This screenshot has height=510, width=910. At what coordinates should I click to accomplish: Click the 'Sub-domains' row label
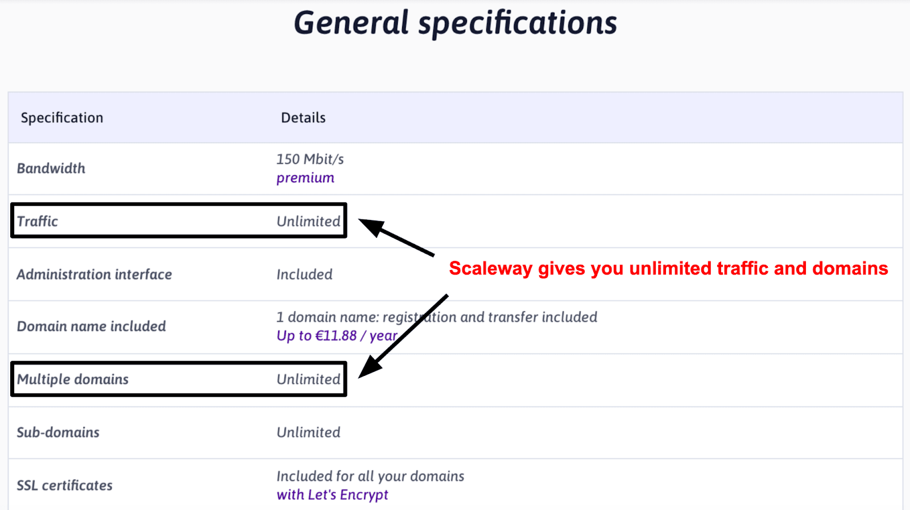(x=58, y=432)
